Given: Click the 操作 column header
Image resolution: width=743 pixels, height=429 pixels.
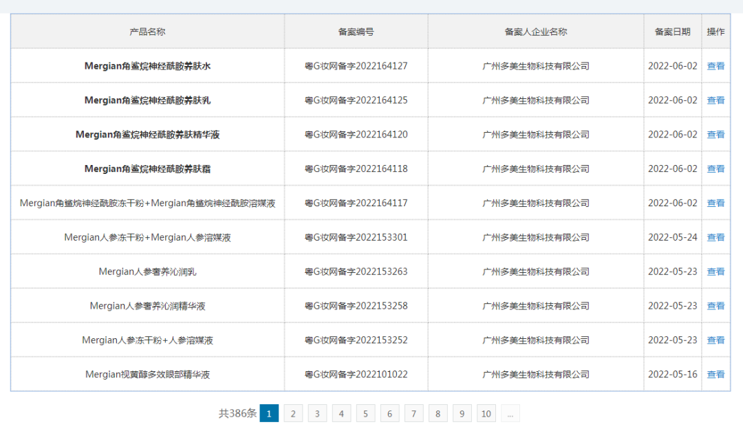Looking at the screenshot, I should pos(715,32).
